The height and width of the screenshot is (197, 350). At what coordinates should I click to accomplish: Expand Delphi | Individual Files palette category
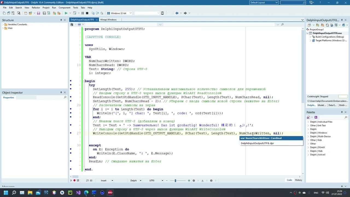click(x=308, y=122)
